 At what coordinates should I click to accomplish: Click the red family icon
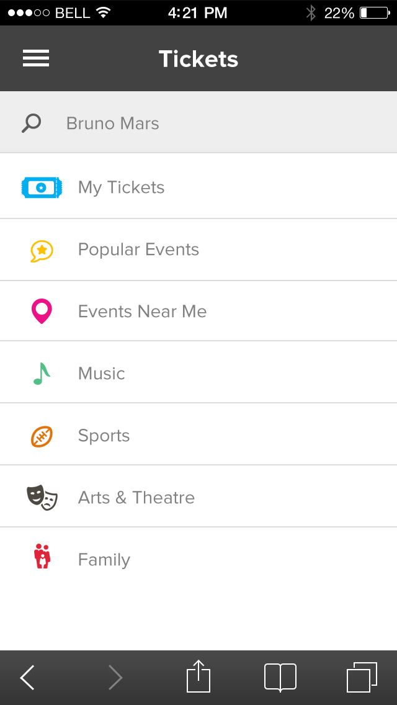pyautogui.click(x=42, y=556)
